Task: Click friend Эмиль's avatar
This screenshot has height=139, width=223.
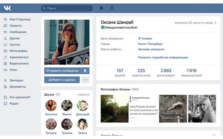Action: tap(67, 105)
